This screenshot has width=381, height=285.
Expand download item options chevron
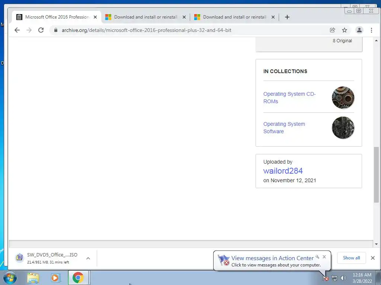click(88, 258)
